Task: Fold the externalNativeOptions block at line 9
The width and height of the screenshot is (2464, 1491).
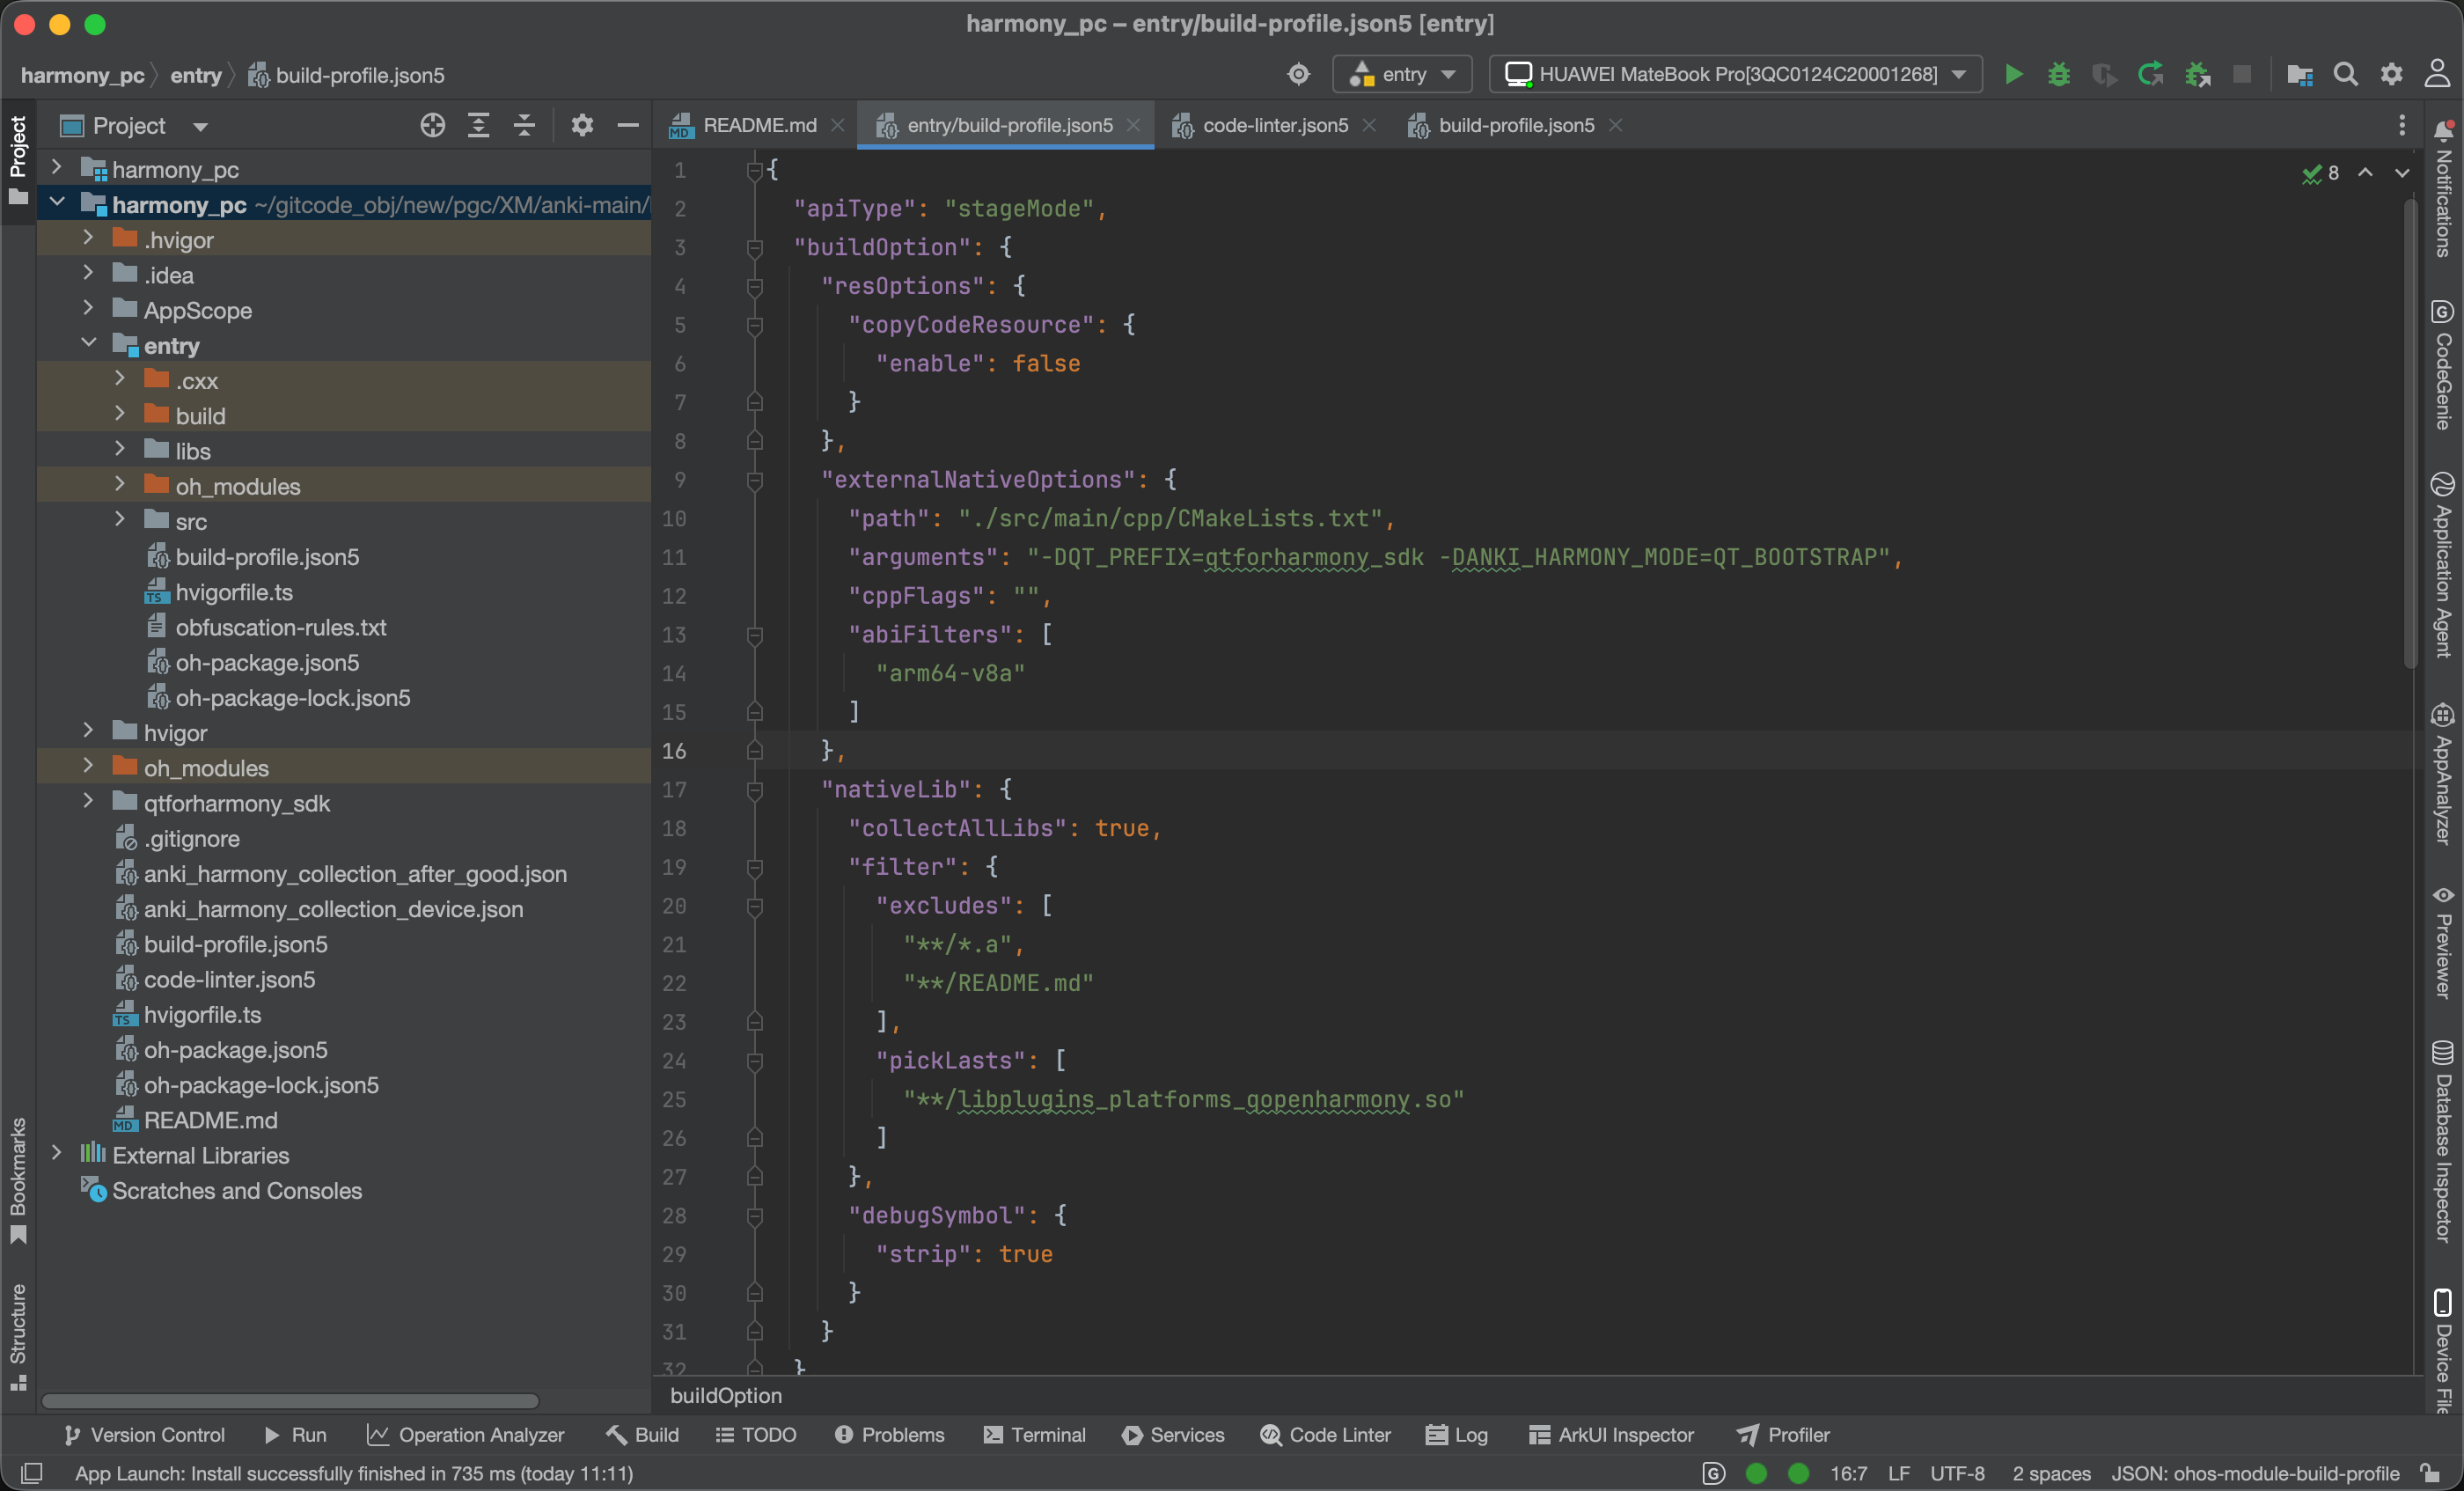Action: click(755, 481)
